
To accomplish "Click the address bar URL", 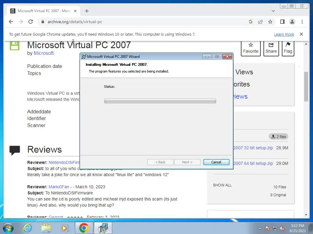I will 75,22.
